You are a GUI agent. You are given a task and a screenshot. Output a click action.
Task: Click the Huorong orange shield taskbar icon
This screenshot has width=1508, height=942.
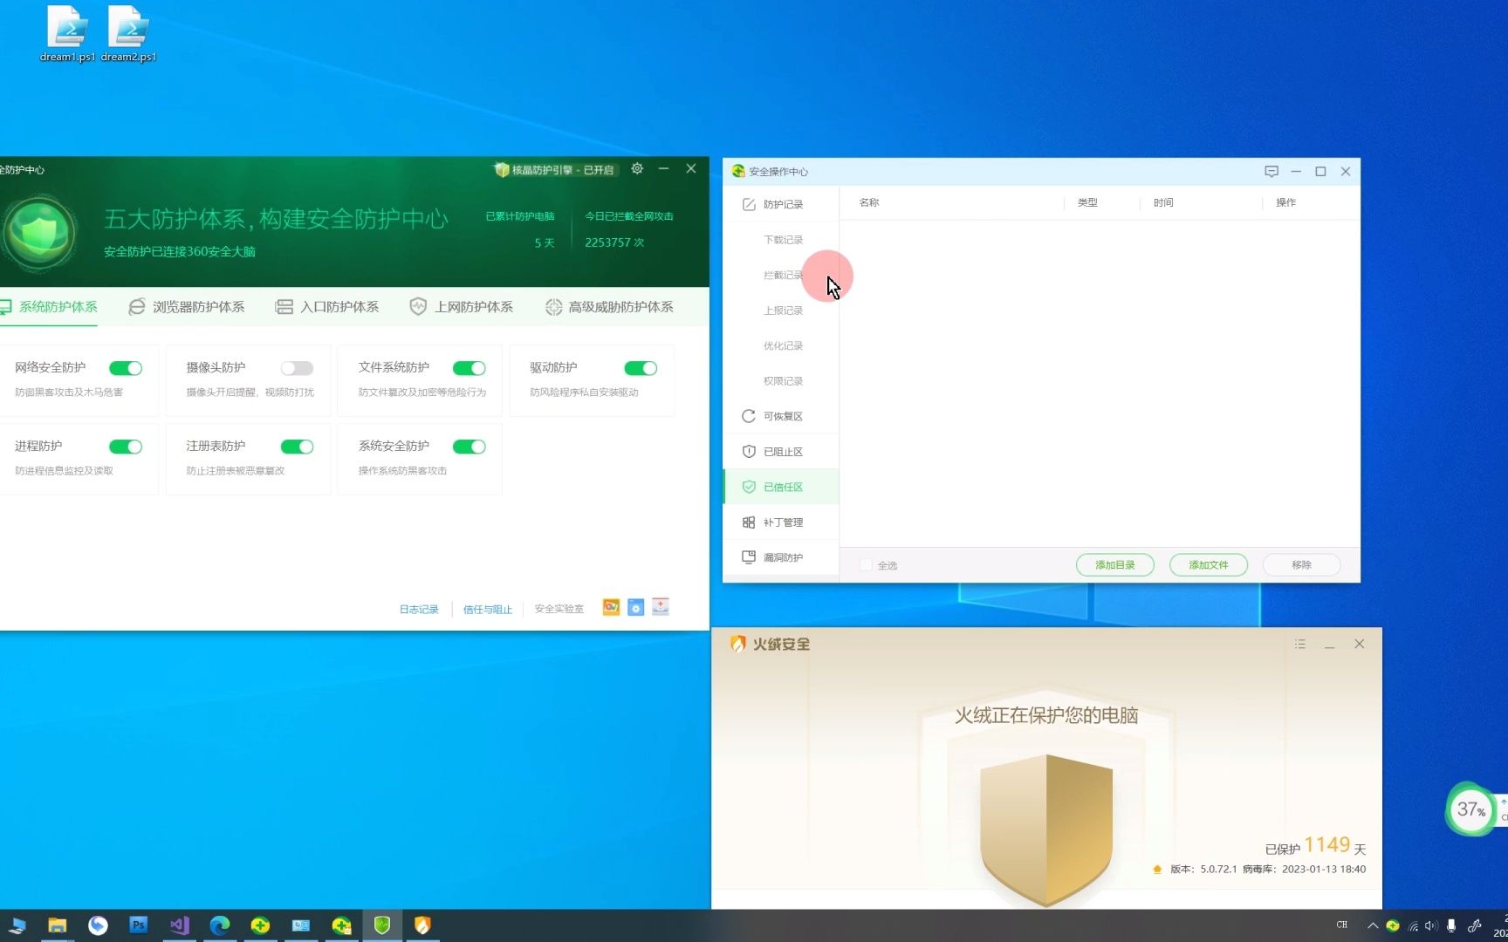(x=422, y=925)
